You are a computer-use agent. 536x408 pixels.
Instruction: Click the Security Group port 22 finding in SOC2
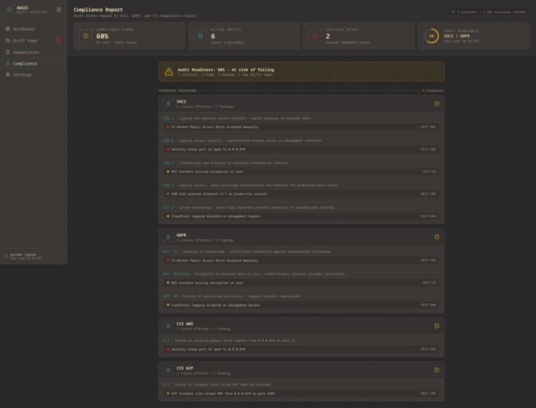click(x=301, y=150)
